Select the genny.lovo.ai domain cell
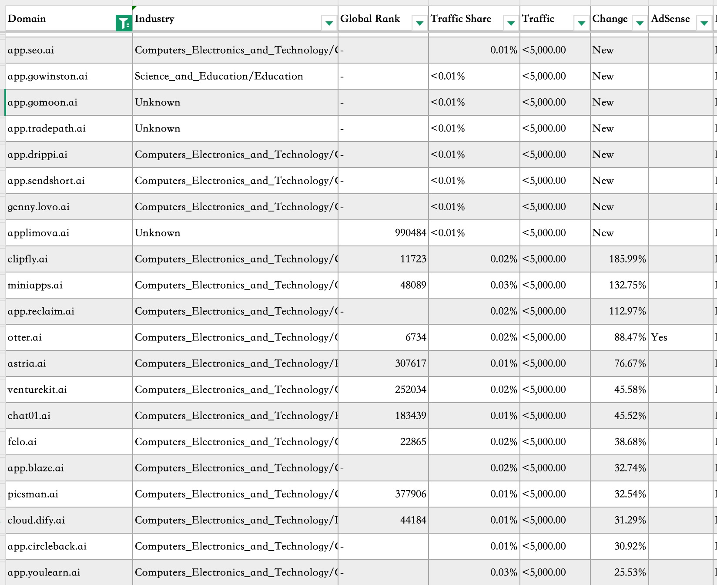Screen dimensions: 717x585 point(69,207)
